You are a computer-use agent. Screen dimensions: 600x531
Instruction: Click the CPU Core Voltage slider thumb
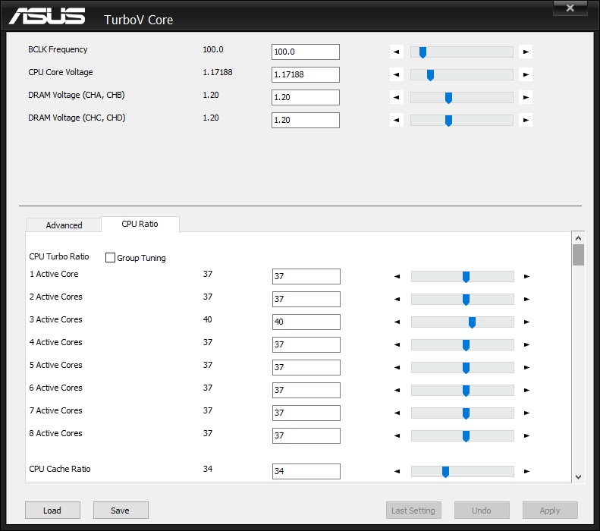click(430, 75)
